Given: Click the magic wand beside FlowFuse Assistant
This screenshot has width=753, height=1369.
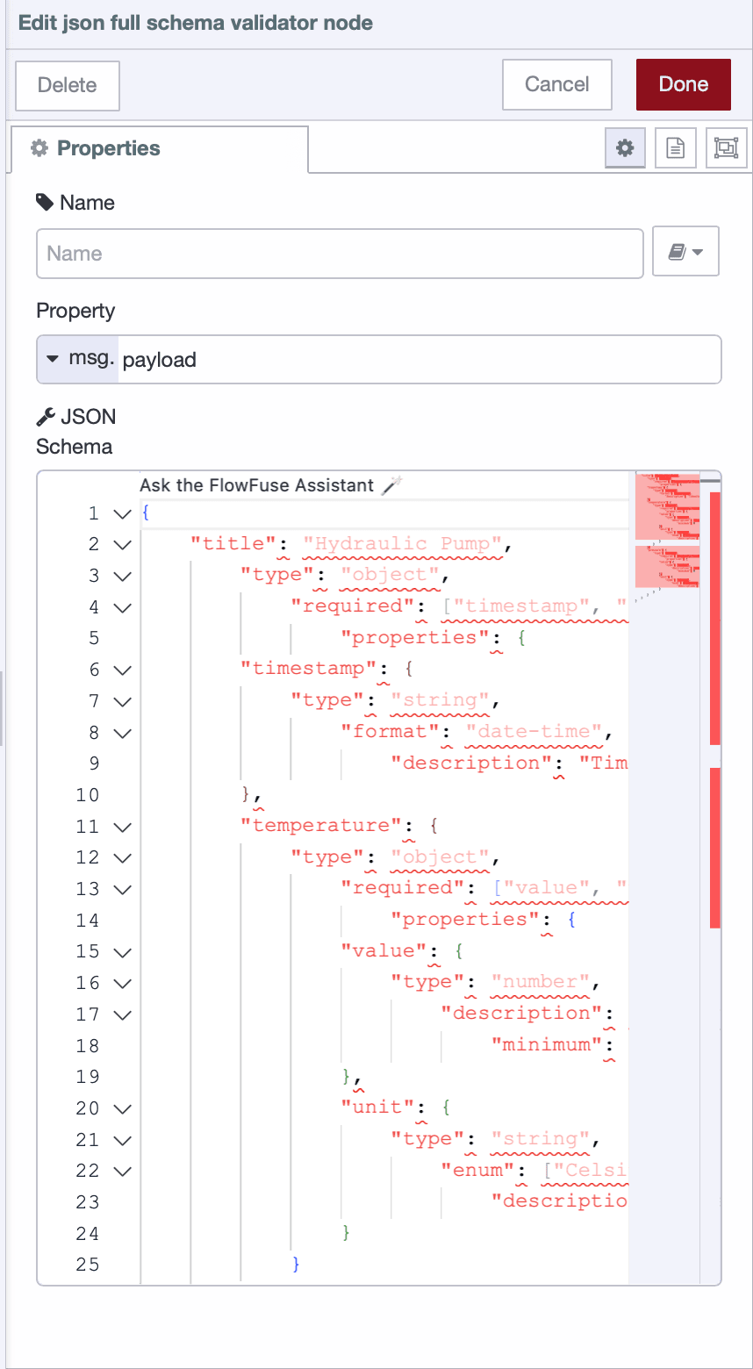Looking at the screenshot, I should point(393,484).
